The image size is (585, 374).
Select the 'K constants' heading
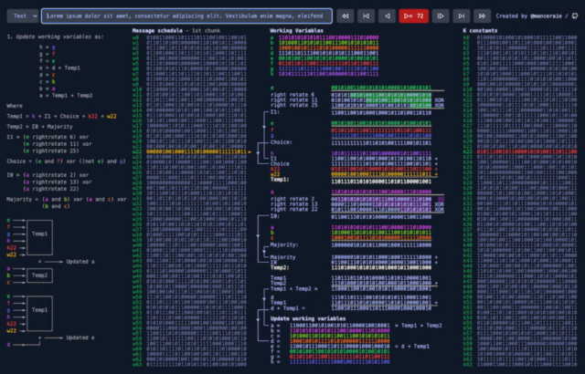480,30
